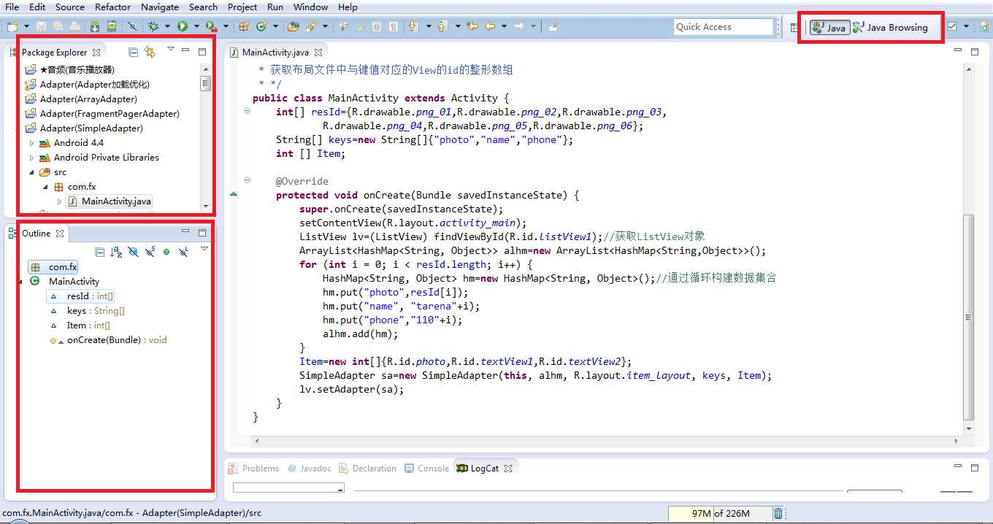993x524 pixels.
Task: Toggle Hide Non-Public Members green dot
Action: [x=166, y=252]
